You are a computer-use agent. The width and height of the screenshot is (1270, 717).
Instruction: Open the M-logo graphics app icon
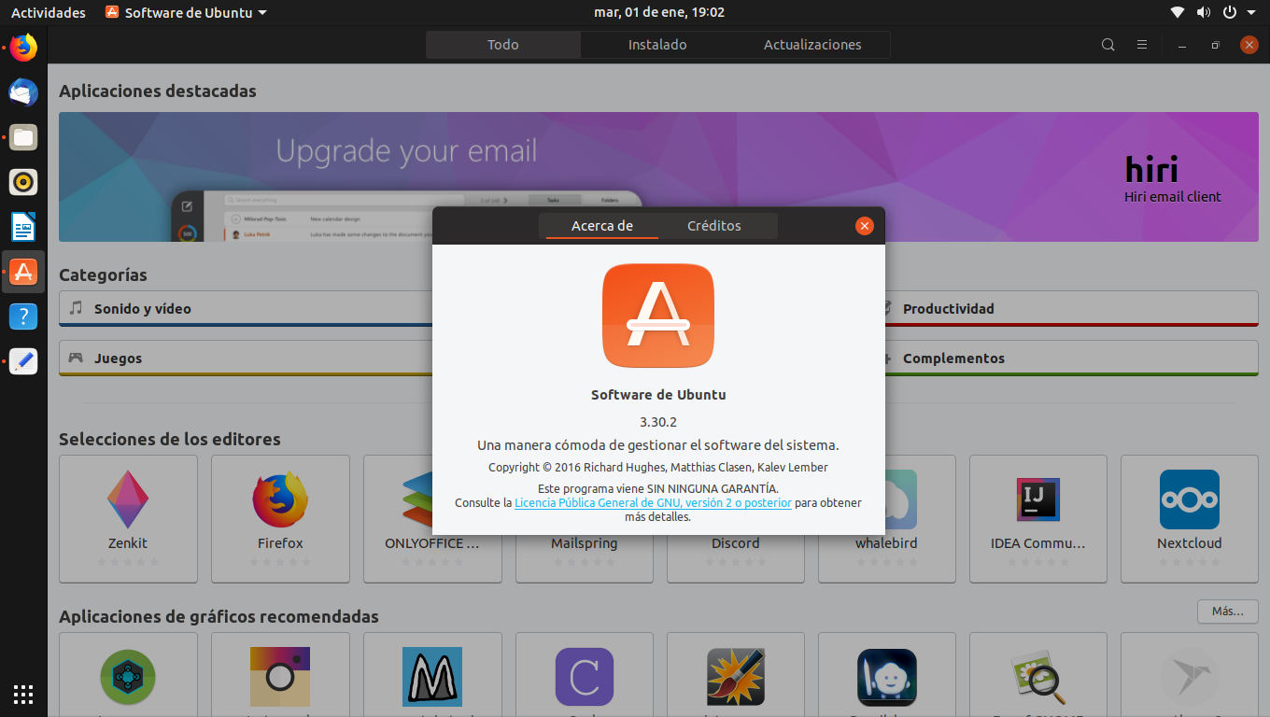coord(432,678)
